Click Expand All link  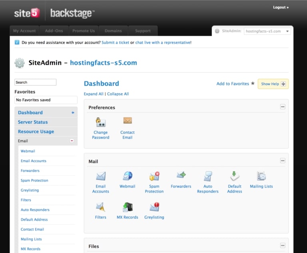click(94, 94)
